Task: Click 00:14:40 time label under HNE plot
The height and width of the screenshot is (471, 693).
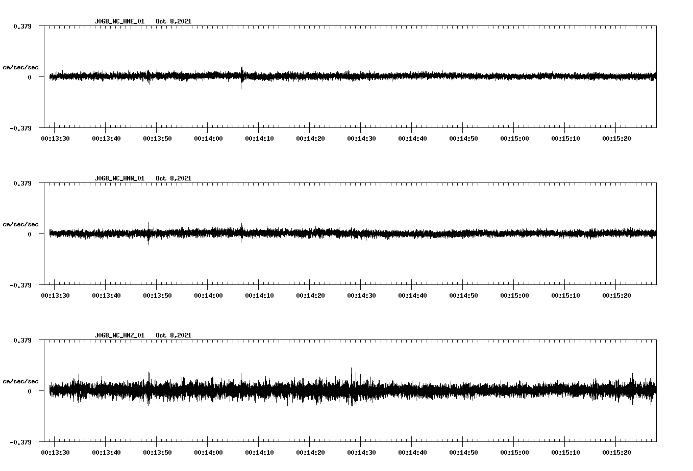Action: click(412, 139)
